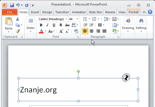This screenshot has height=107, width=155.
Task: Open the font color arrow dropdown
Action: [45, 31]
